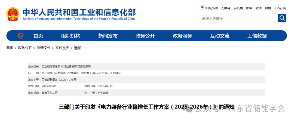
Task: Select the 发文机关 row listing three agencies
Action: click(147, 67)
